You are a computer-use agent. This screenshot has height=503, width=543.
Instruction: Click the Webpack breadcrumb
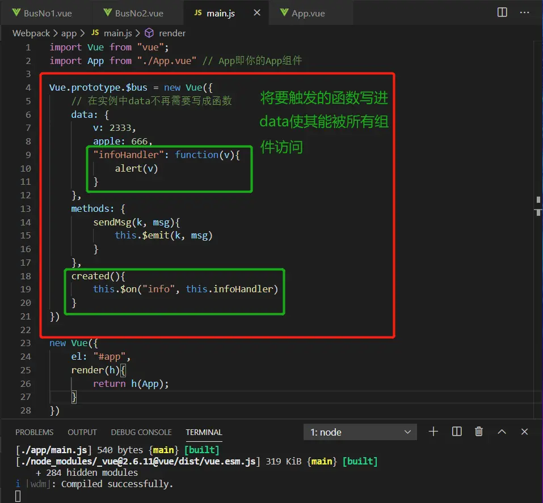coord(31,33)
